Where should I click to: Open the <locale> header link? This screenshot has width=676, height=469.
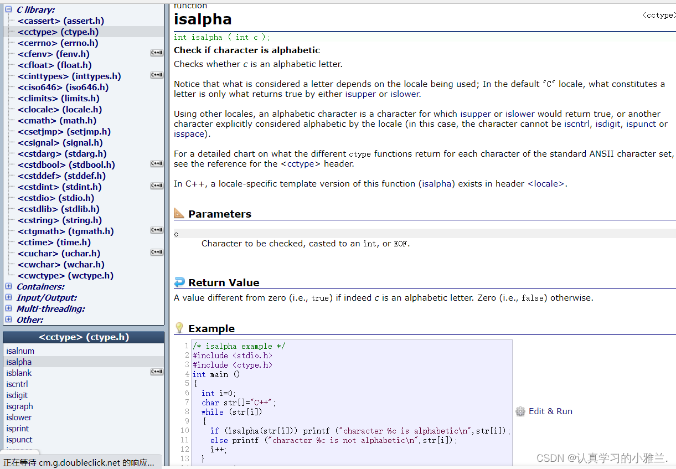[x=546, y=184]
